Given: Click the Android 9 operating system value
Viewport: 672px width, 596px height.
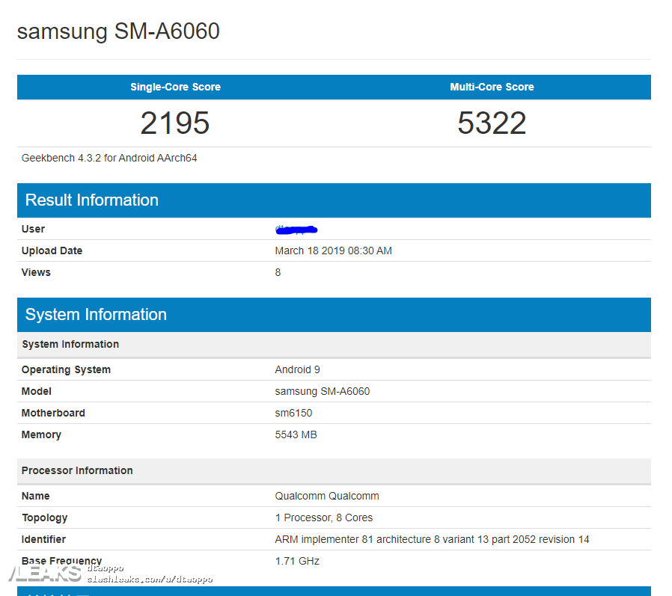Looking at the screenshot, I should [297, 369].
